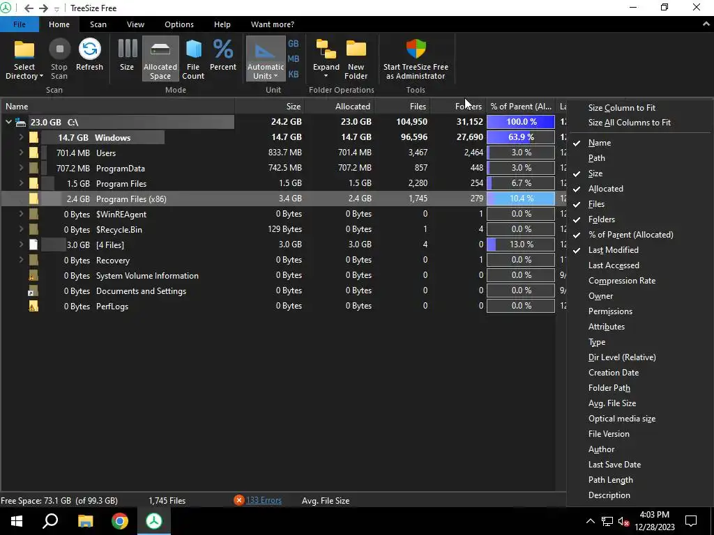Click the Stop Scan icon
The height and width of the screenshot is (535, 714).
click(x=59, y=49)
